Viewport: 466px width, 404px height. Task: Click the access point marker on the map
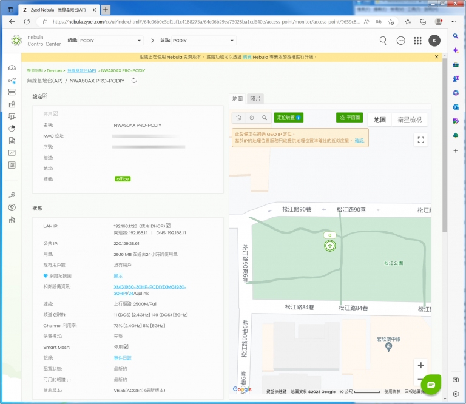[x=330, y=246]
